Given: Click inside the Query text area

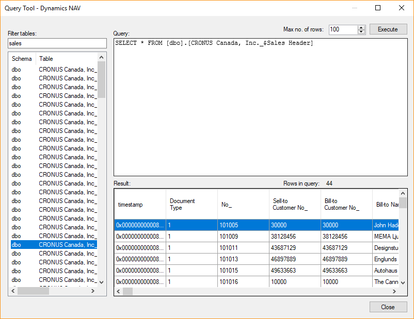Looking at the screenshot, I should (x=261, y=107).
